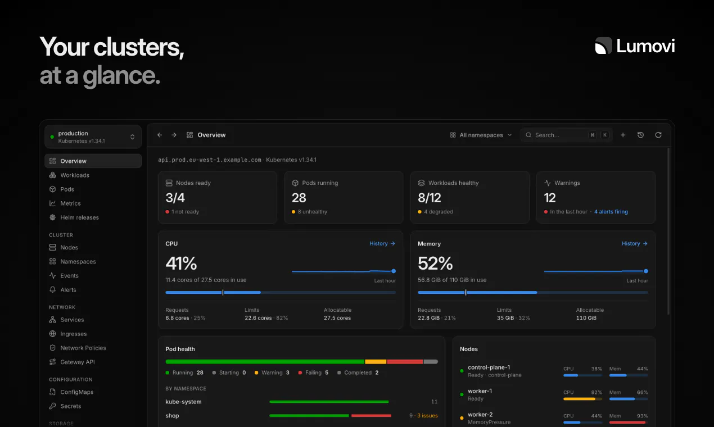Click the refresh icon in toolbar

click(x=658, y=135)
